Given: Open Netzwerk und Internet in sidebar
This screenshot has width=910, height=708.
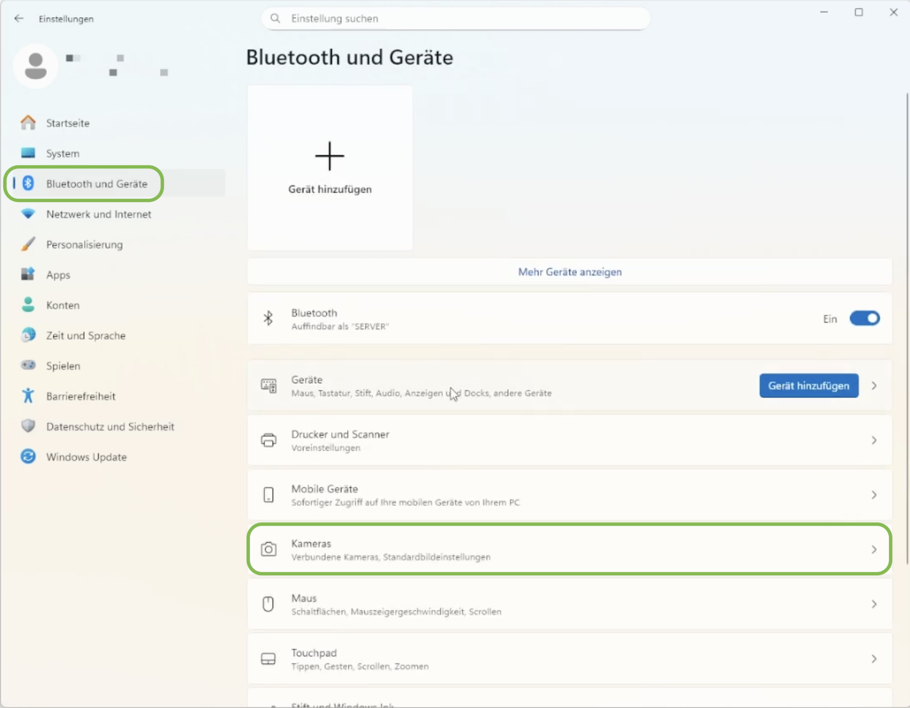Looking at the screenshot, I should (x=99, y=214).
